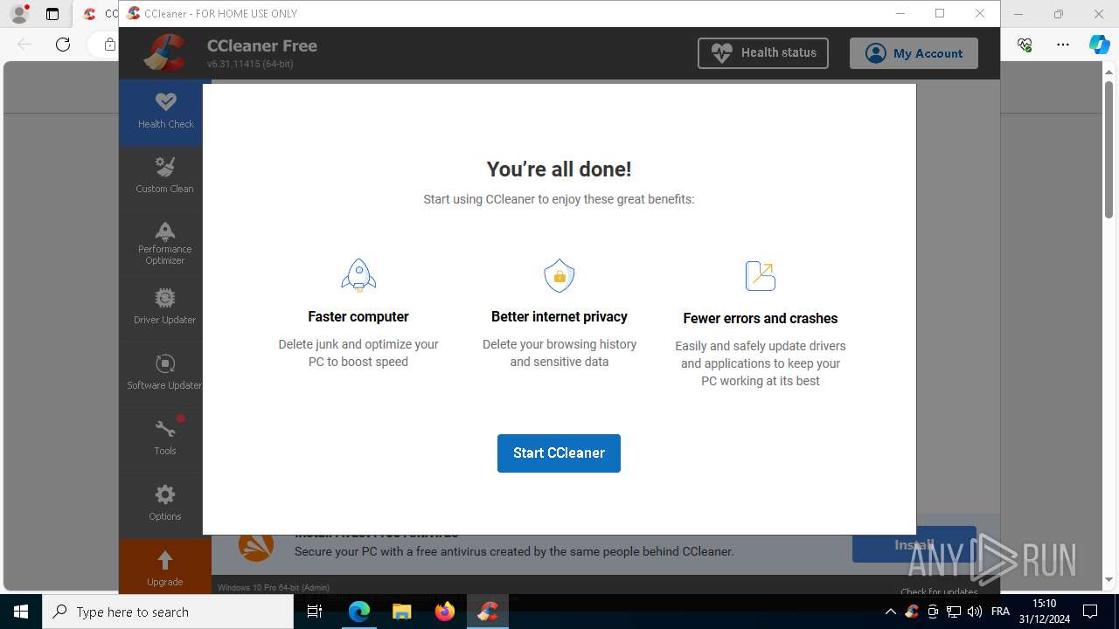View Health status in header
Viewport: 1119px width, 629px height.
(763, 53)
